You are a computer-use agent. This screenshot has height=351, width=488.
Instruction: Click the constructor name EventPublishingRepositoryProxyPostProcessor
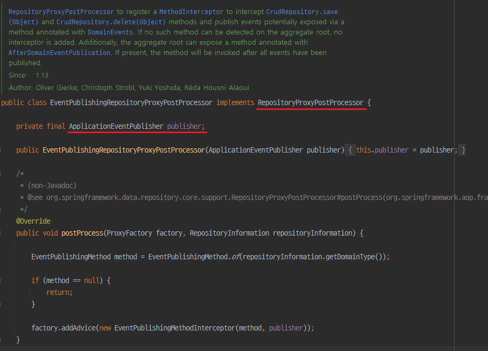point(124,150)
